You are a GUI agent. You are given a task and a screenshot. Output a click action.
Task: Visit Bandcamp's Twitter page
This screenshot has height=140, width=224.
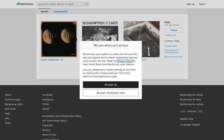pyautogui.click(x=46, y=109)
